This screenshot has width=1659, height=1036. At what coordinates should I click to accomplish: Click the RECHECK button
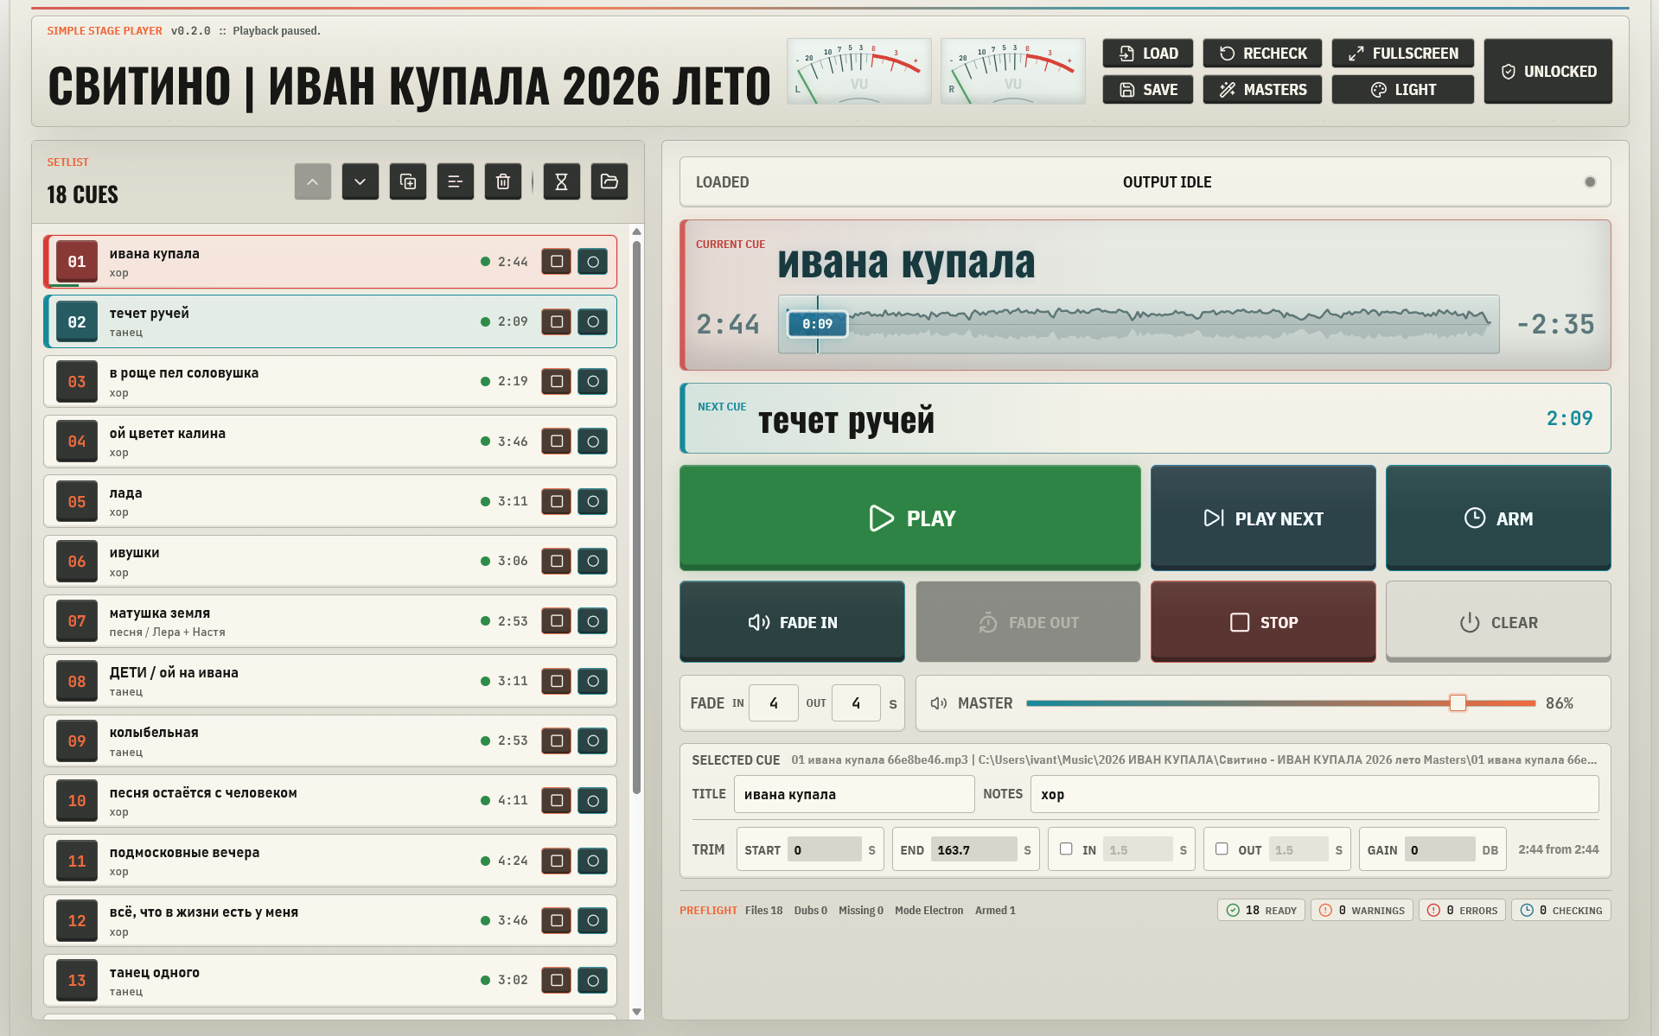(1262, 53)
